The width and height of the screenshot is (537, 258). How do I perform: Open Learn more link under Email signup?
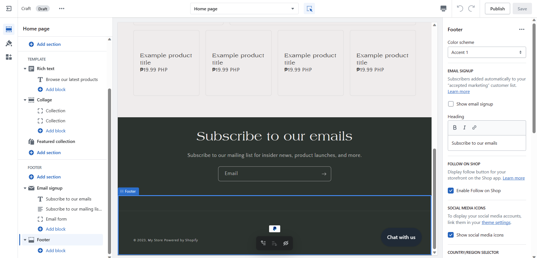459,92
